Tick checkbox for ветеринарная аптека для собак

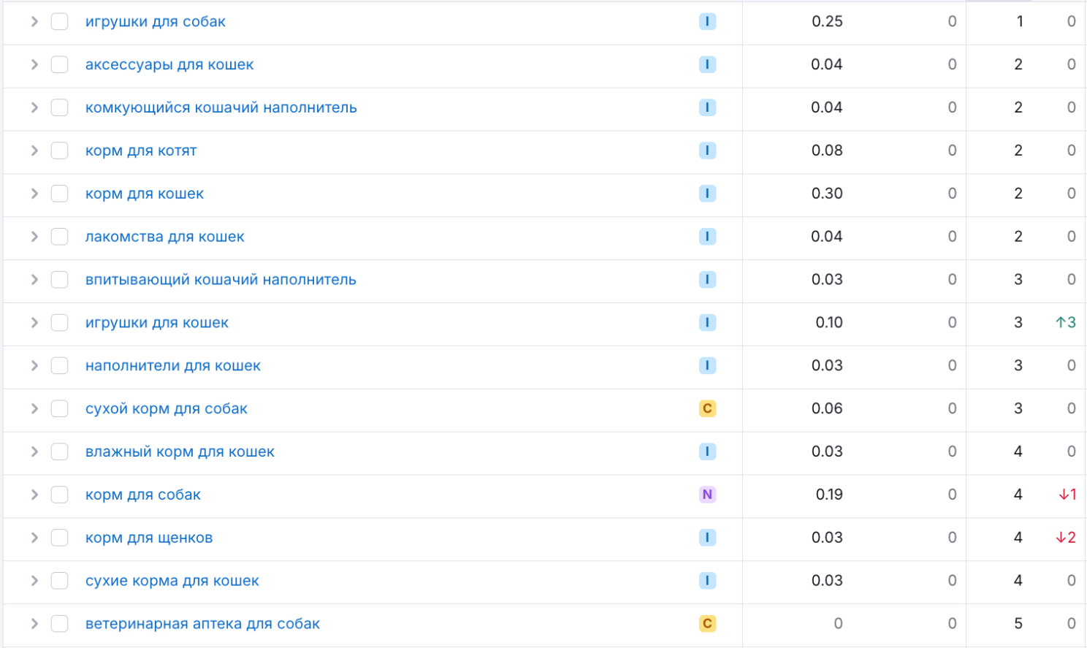point(60,624)
